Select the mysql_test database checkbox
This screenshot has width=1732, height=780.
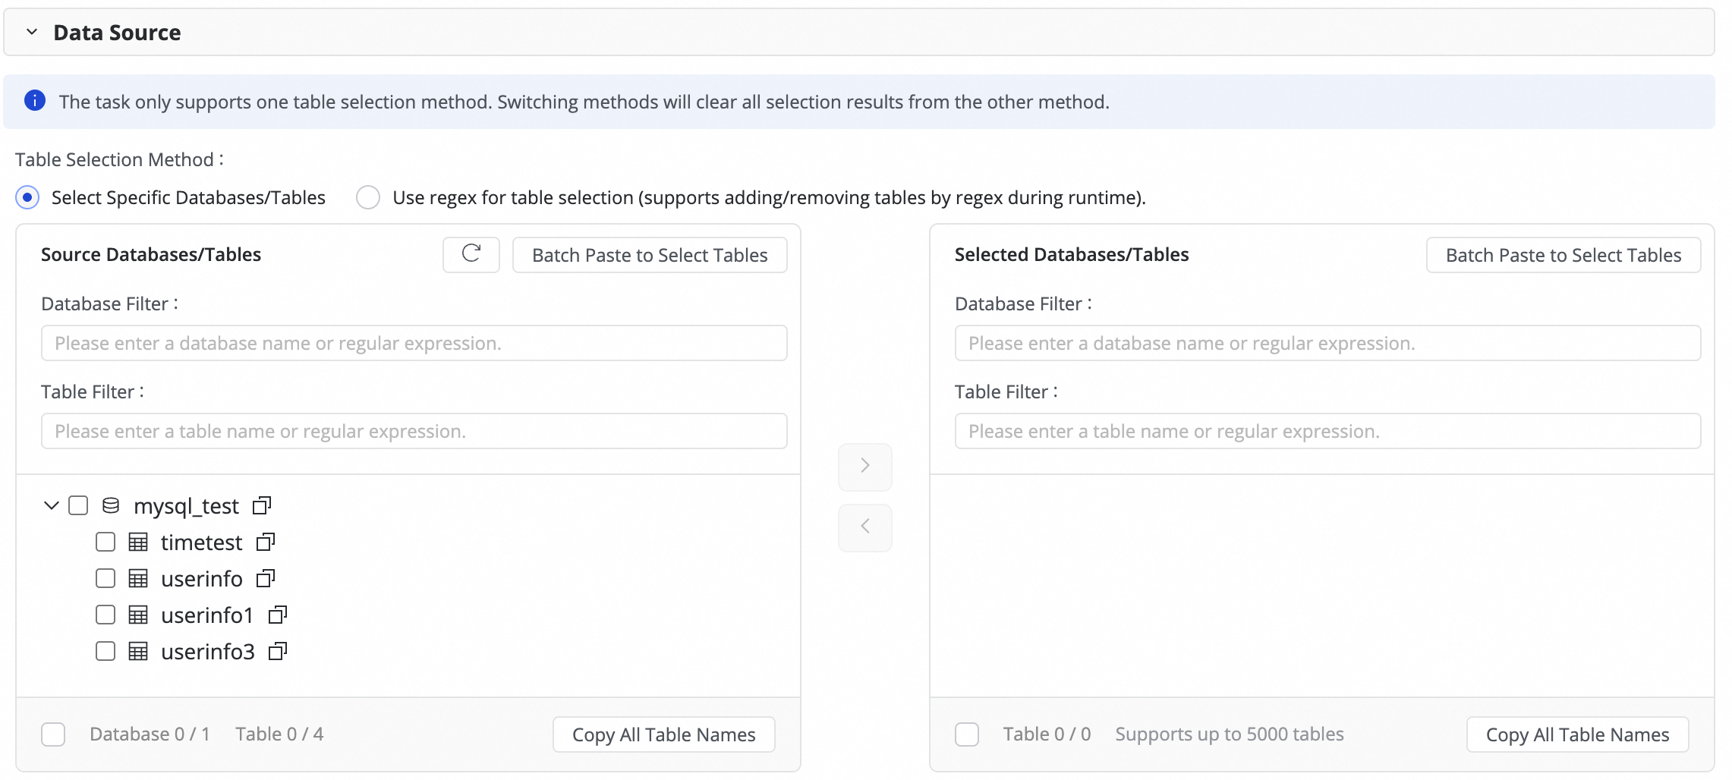(78, 505)
